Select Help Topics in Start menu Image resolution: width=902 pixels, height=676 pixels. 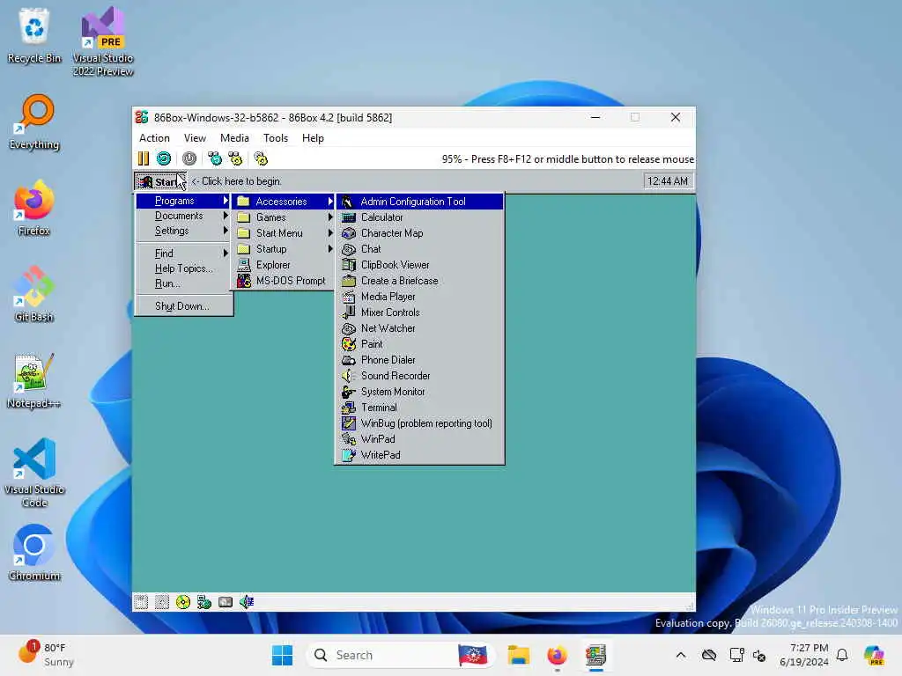coord(183,268)
